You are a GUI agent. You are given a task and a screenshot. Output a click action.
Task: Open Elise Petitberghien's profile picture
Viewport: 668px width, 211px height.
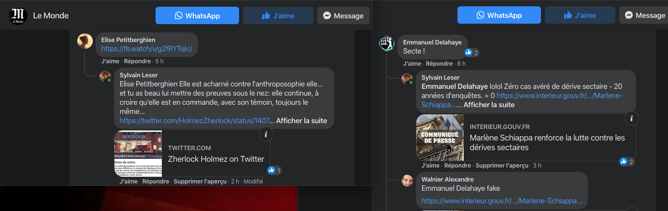pyautogui.click(x=85, y=41)
